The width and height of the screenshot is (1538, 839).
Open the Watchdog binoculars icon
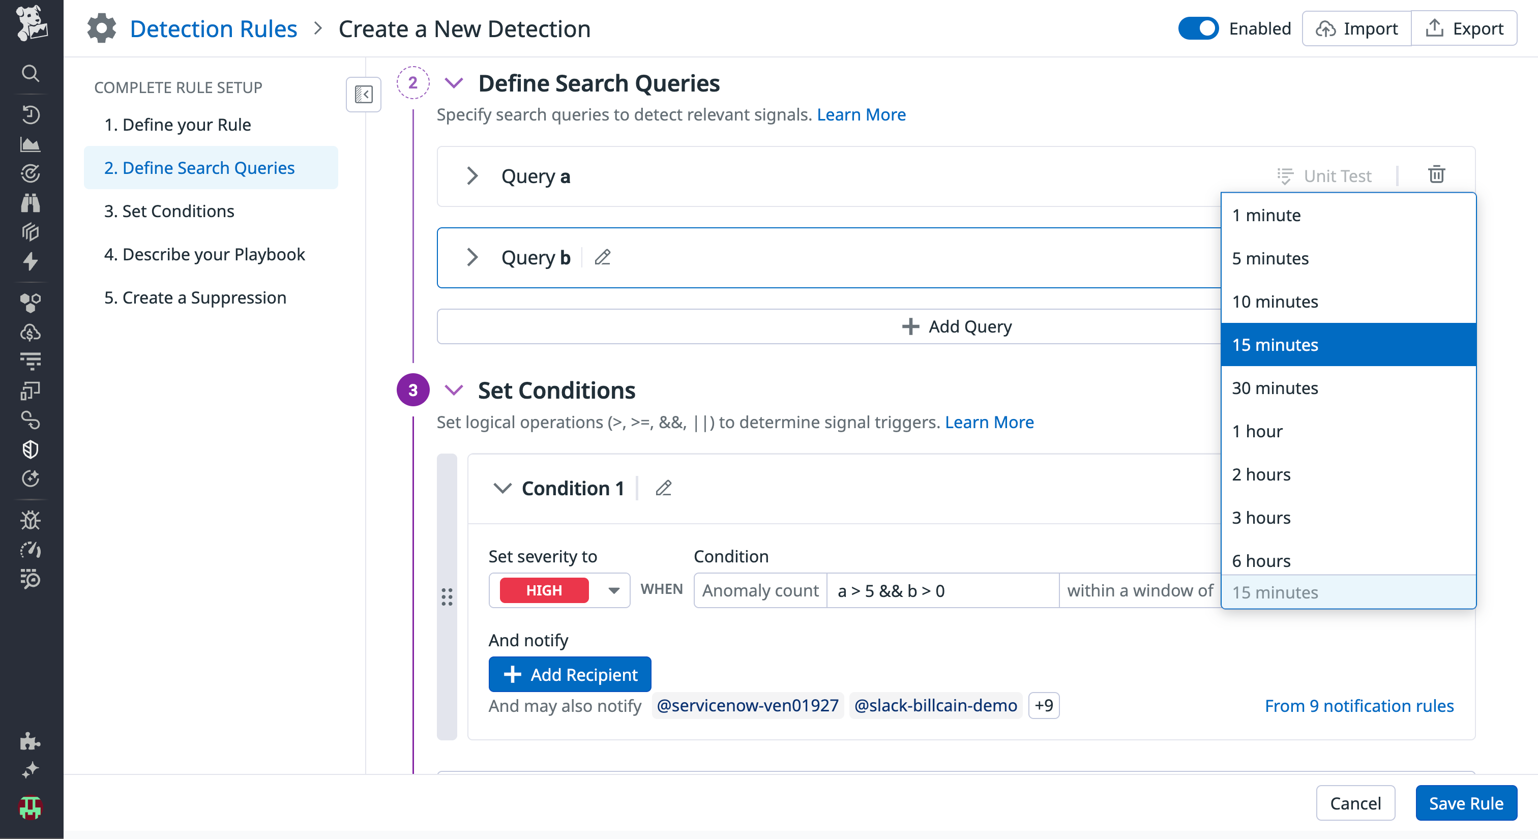[x=31, y=203]
